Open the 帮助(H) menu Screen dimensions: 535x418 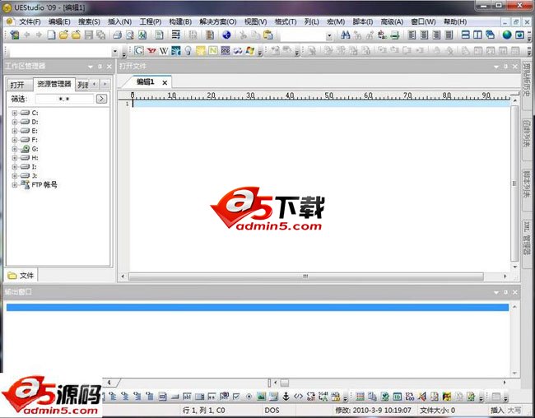pyautogui.click(x=455, y=22)
